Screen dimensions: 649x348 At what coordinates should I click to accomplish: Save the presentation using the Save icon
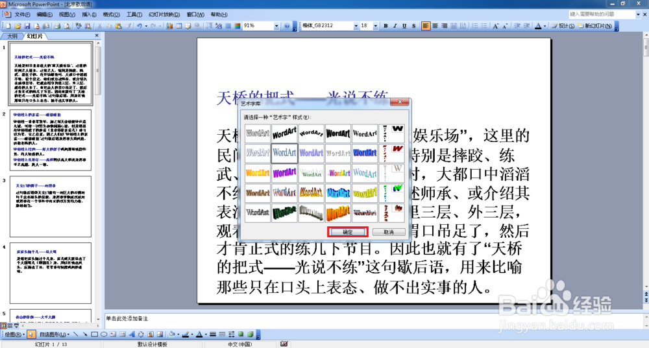27,26
